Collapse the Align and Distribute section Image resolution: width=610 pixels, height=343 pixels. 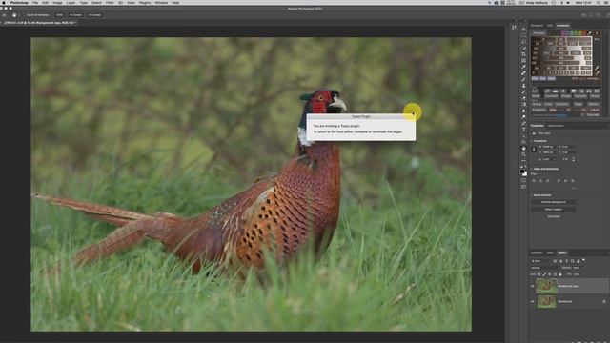tap(532, 169)
